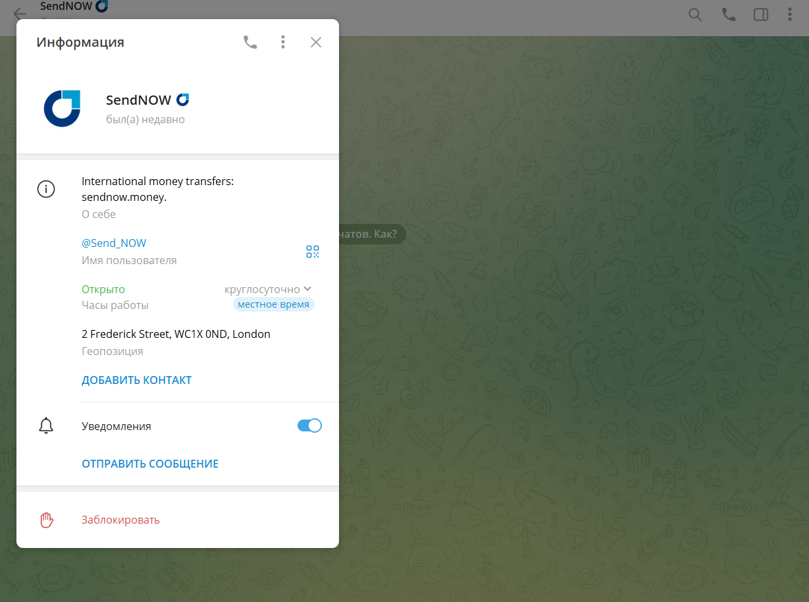The height and width of the screenshot is (602, 809).
Task: Click the bell notifications icon
Action: 46,426
